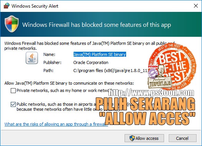Click the Terpertjaja seller badge
202x146 pixels.
pyautogui.click(x=160, y=83)
